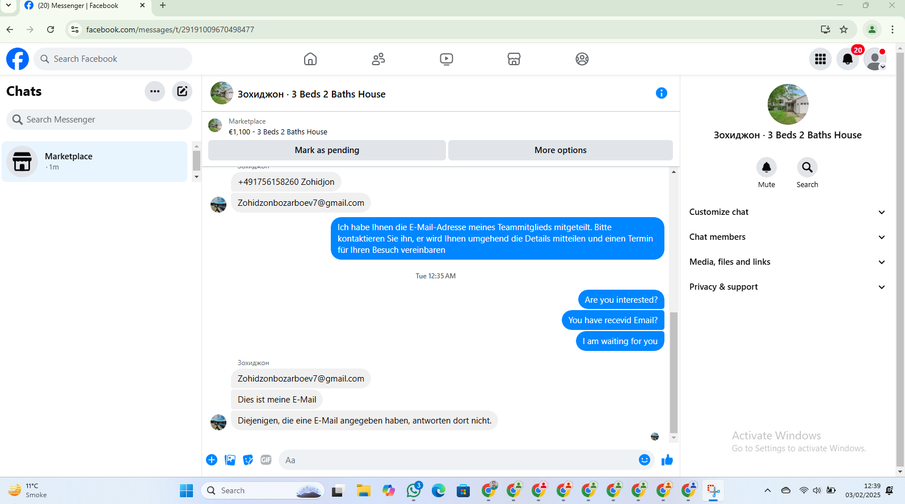Open Facebook Home icon in top navigation

pyautogui.click(x=310, y=59)
